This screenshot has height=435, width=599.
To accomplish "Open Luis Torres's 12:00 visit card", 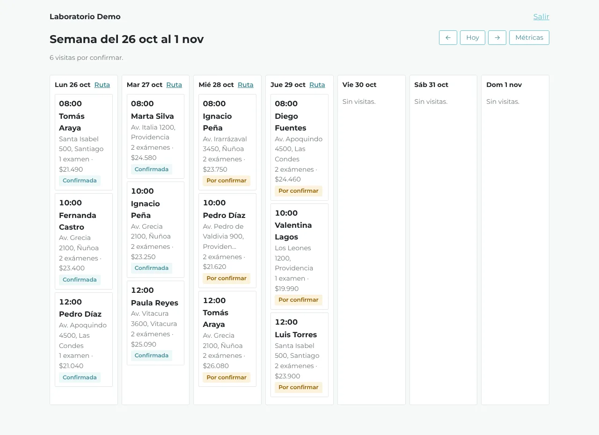I will pyautogui.click(x=299, y=355).
